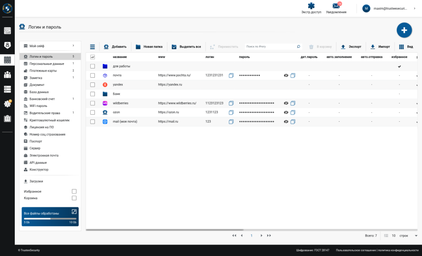
Task: Open the Пользовательское соглашение link
Action: (355, 250)
